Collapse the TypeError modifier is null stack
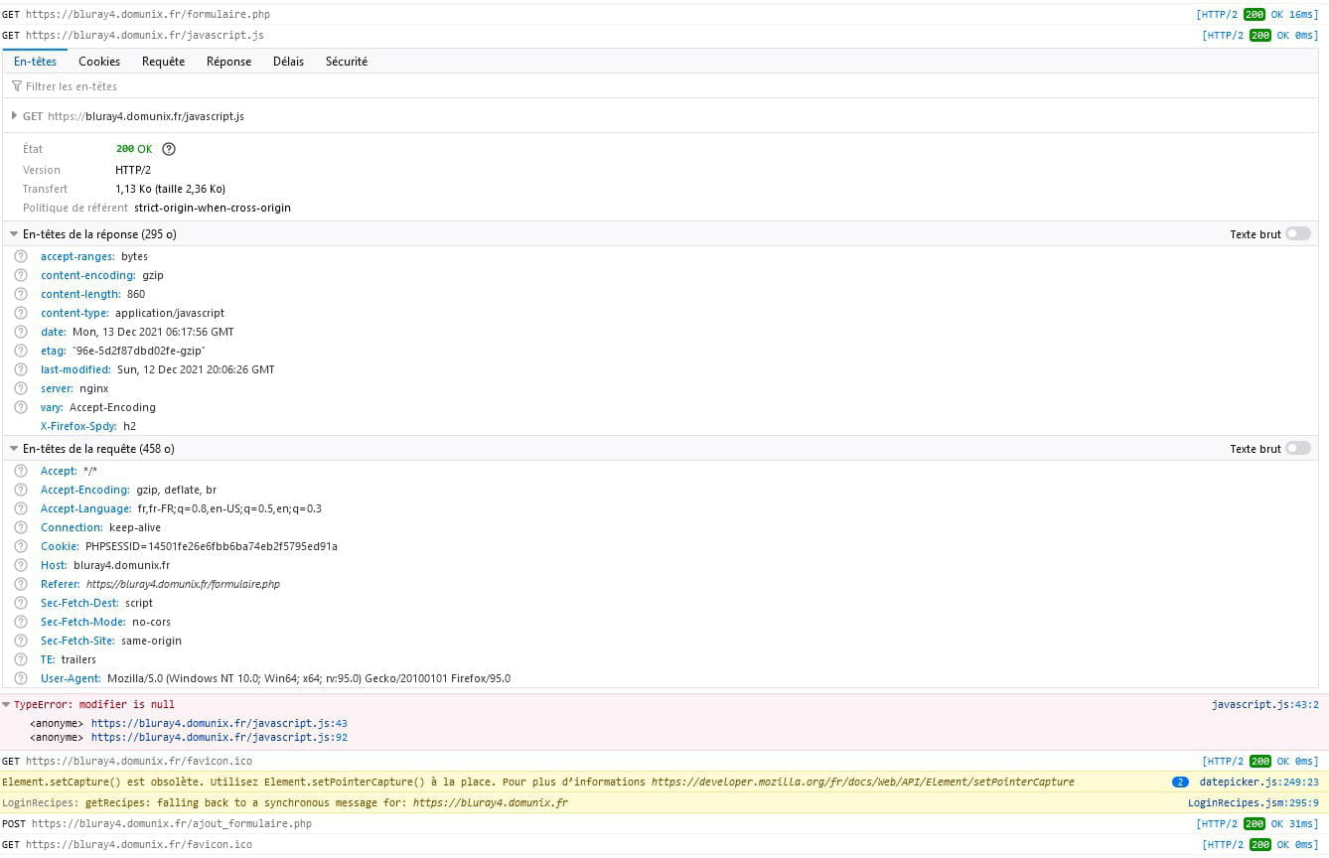1329x858 pixels. click(7, 704)
